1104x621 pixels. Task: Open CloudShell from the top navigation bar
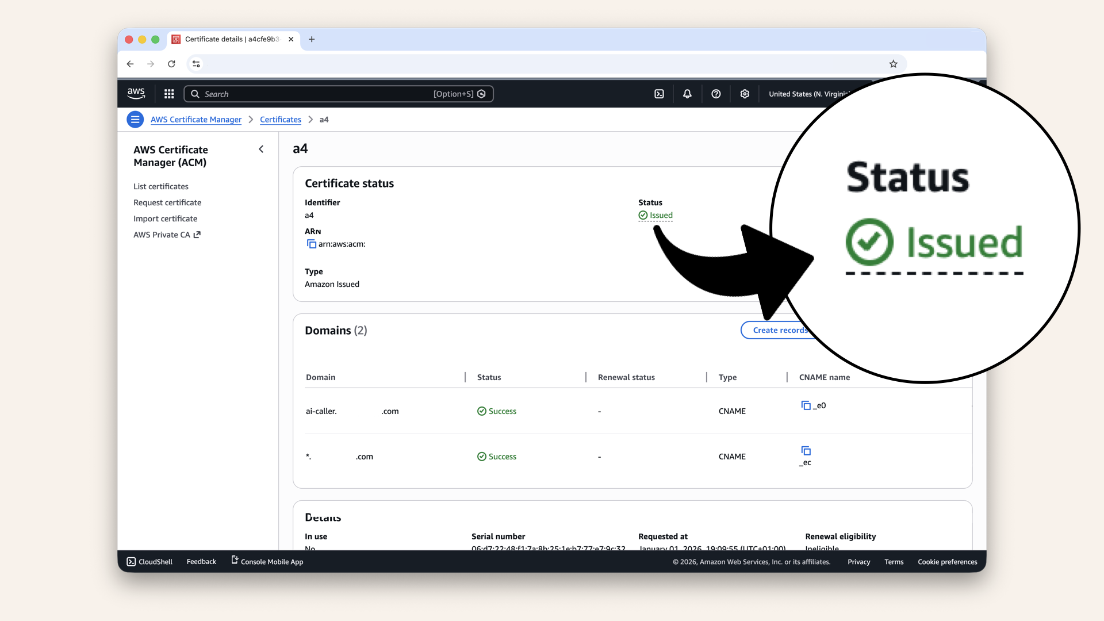(x=659, y=94)
